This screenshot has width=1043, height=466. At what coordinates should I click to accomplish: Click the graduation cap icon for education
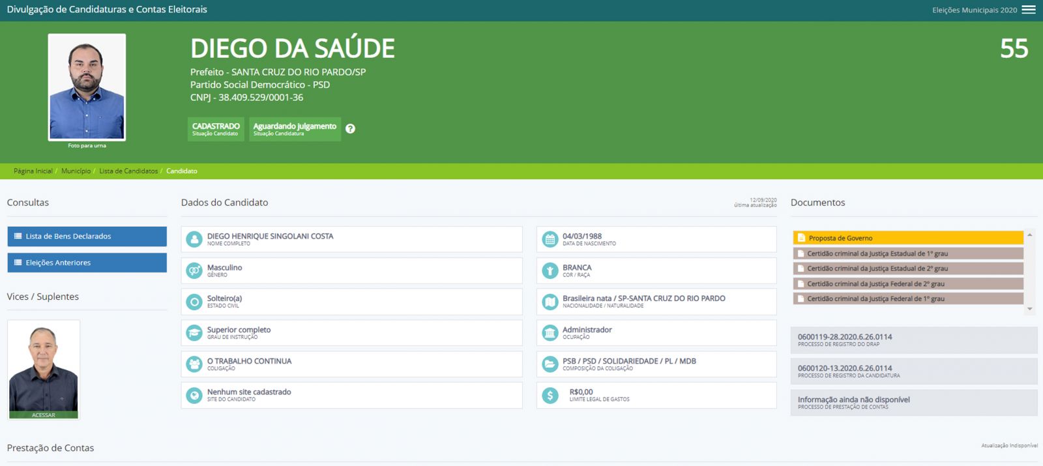194,333
